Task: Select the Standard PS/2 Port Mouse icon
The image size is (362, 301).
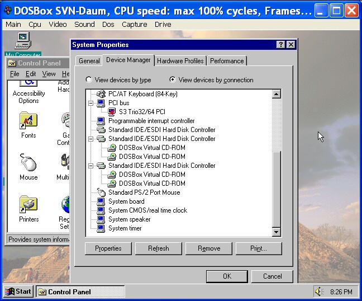Action: click(x=101, y=192)
